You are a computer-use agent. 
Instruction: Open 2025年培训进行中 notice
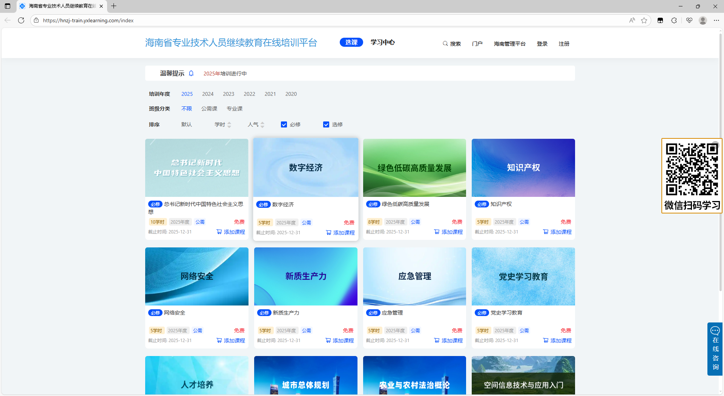225,74
